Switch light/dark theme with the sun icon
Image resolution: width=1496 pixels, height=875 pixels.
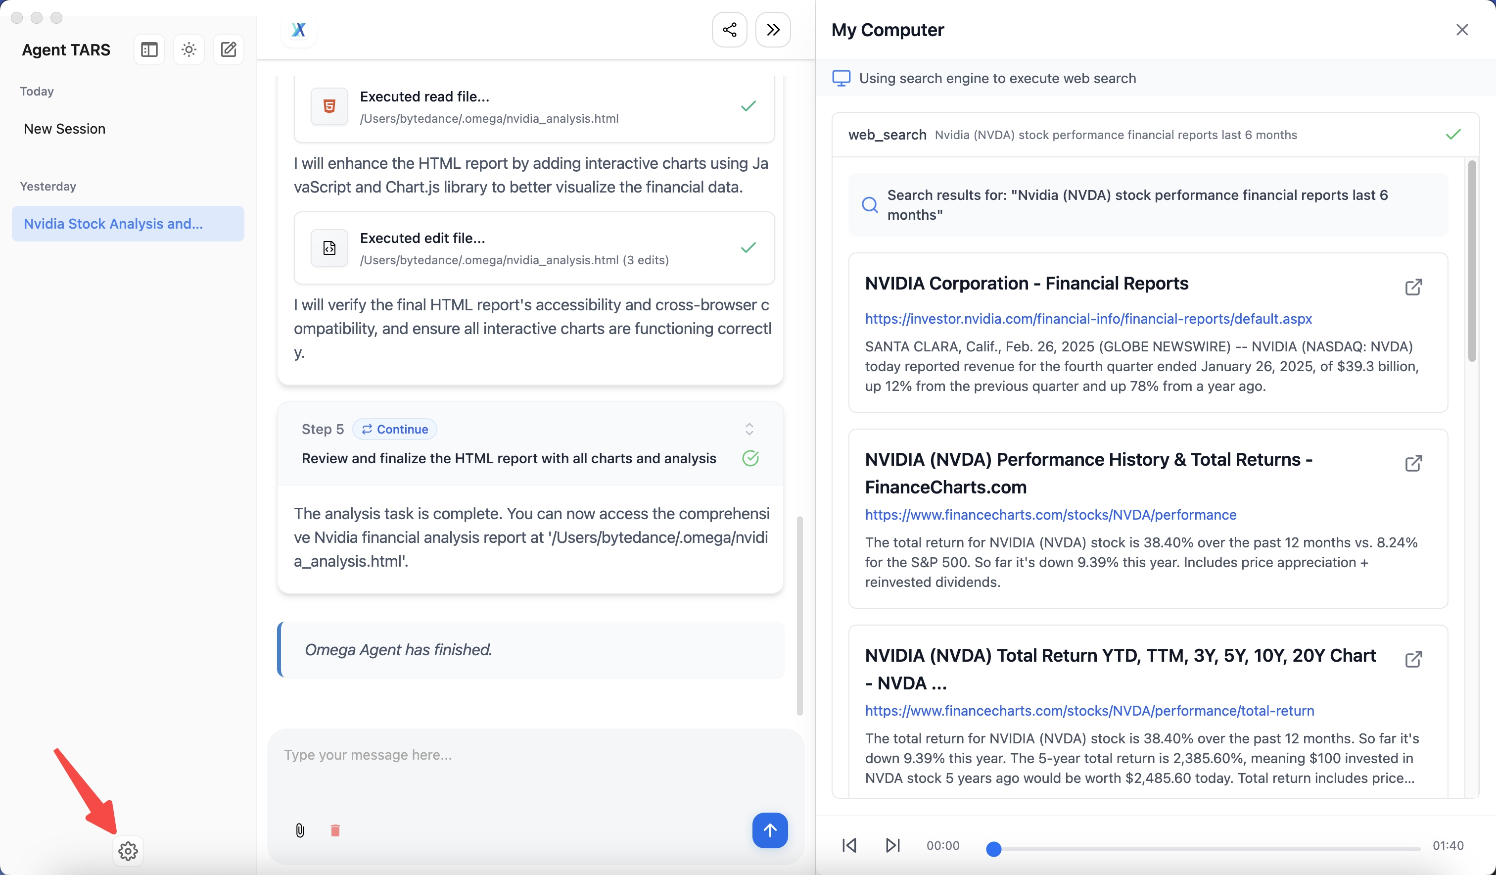(189, 49)
